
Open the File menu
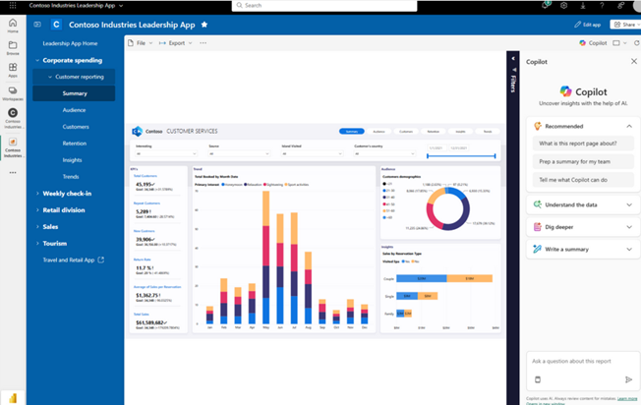click(x=140, y=43)
